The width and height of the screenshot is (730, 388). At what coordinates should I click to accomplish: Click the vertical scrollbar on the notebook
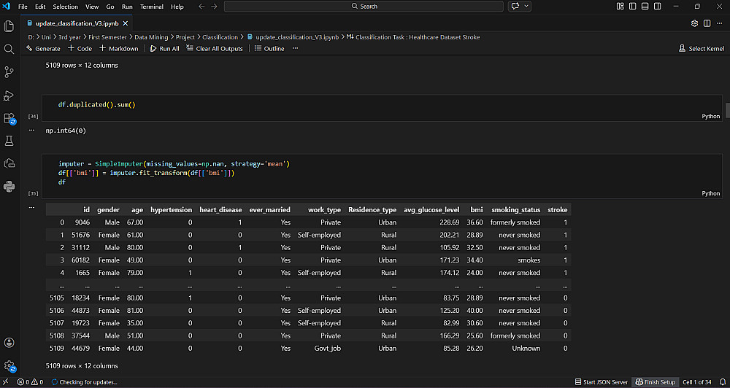pos(727,109)
